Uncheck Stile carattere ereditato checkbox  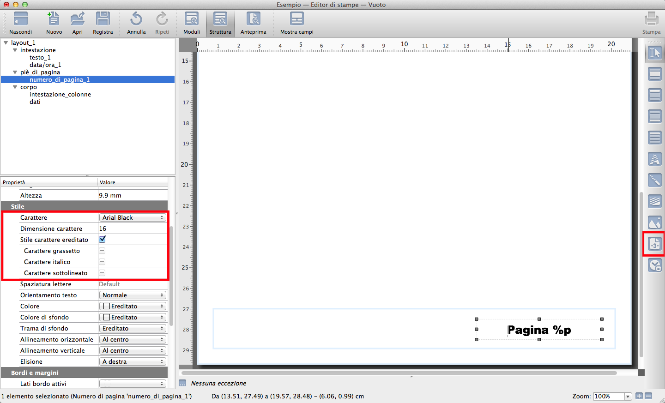click(103, 239)
